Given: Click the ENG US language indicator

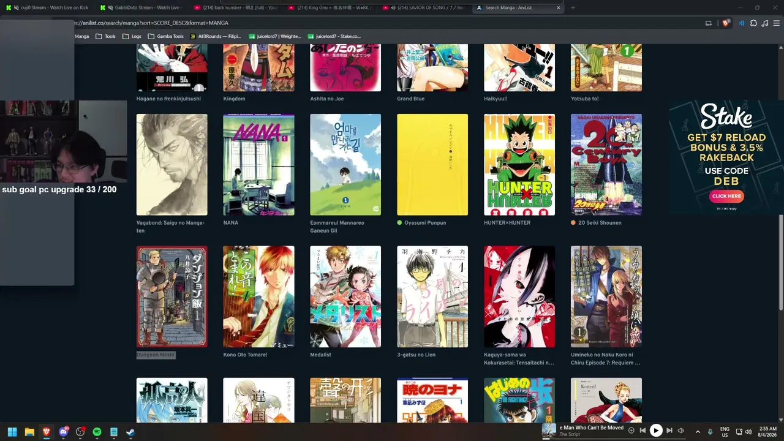Looking at the screenshot, I should [x=725, y=432].
